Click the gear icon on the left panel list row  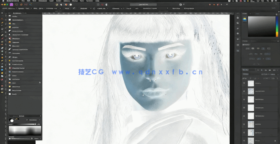pos(40,82)
